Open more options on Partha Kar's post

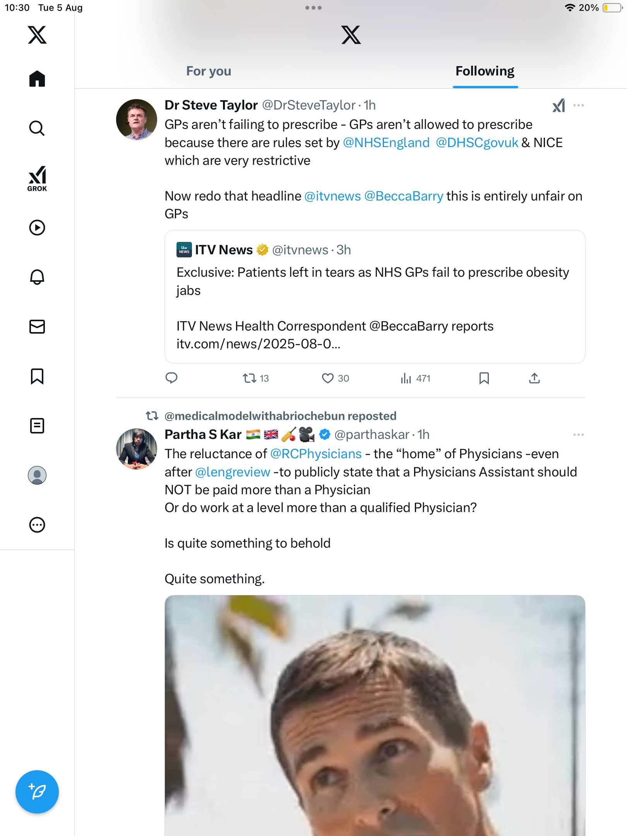point(579,435)
